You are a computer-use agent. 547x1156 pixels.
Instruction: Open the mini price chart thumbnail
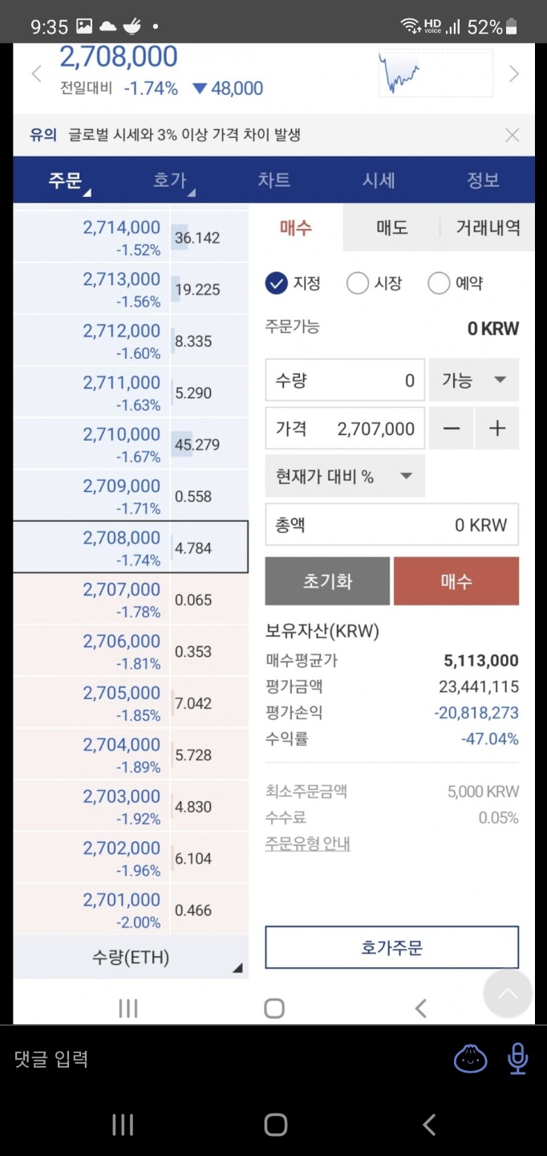(x=436, y=71)
